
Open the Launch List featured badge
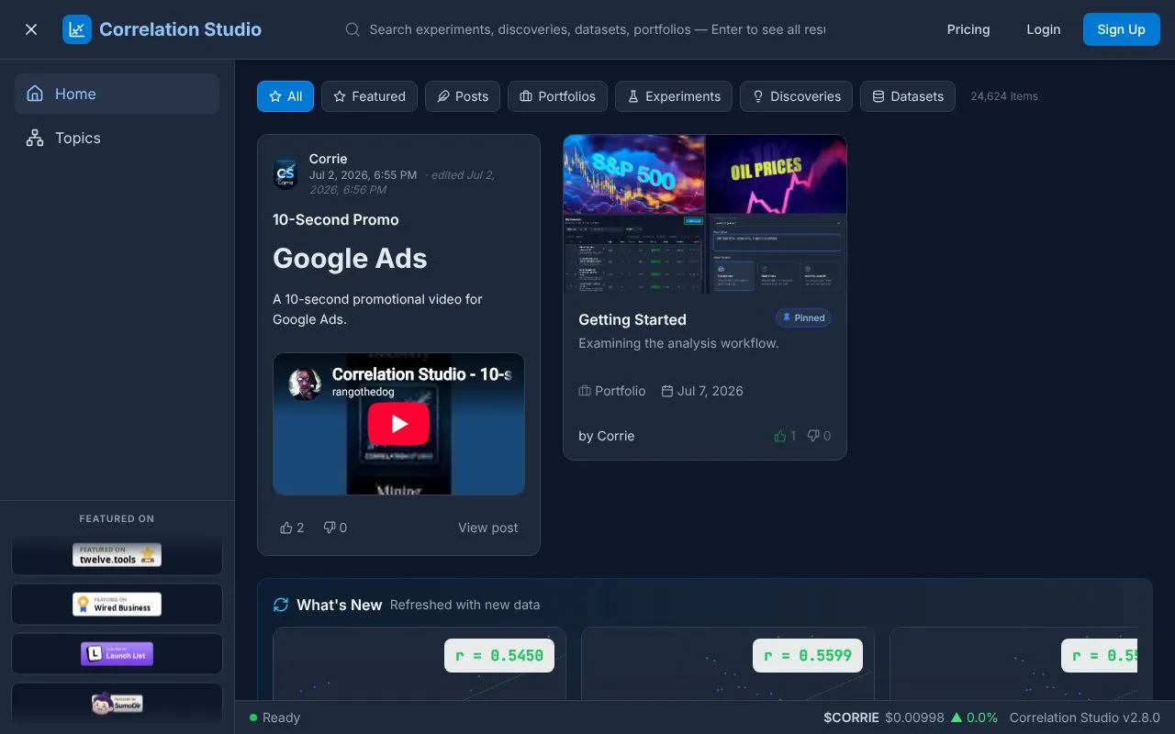coord(117,653)
